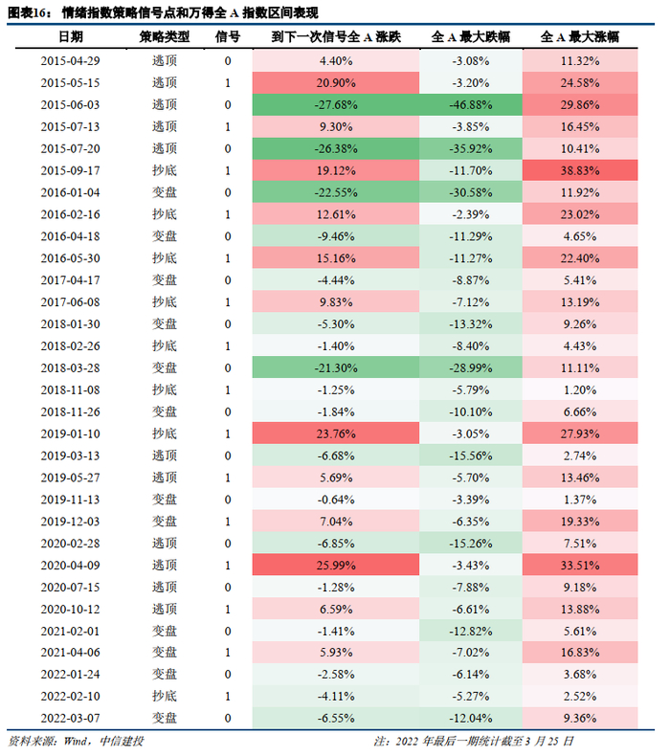The width and height of the screenshot is (670, 756).
Task: Click the 33.51% maximum gain cell
Action: tap(579, 565)
